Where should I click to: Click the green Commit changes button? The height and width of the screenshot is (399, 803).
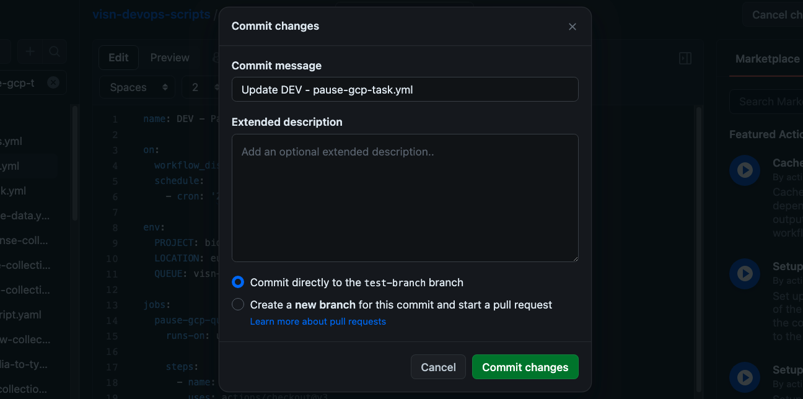pos(525,367)
